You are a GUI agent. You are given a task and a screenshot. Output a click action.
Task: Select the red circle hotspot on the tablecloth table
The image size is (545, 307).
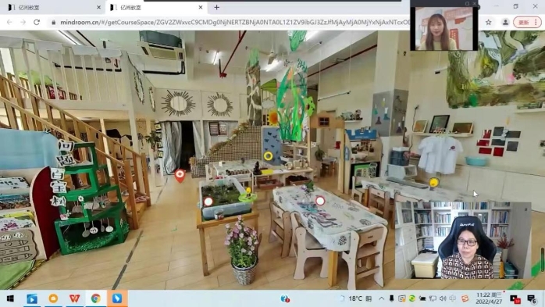pos(320,201)
